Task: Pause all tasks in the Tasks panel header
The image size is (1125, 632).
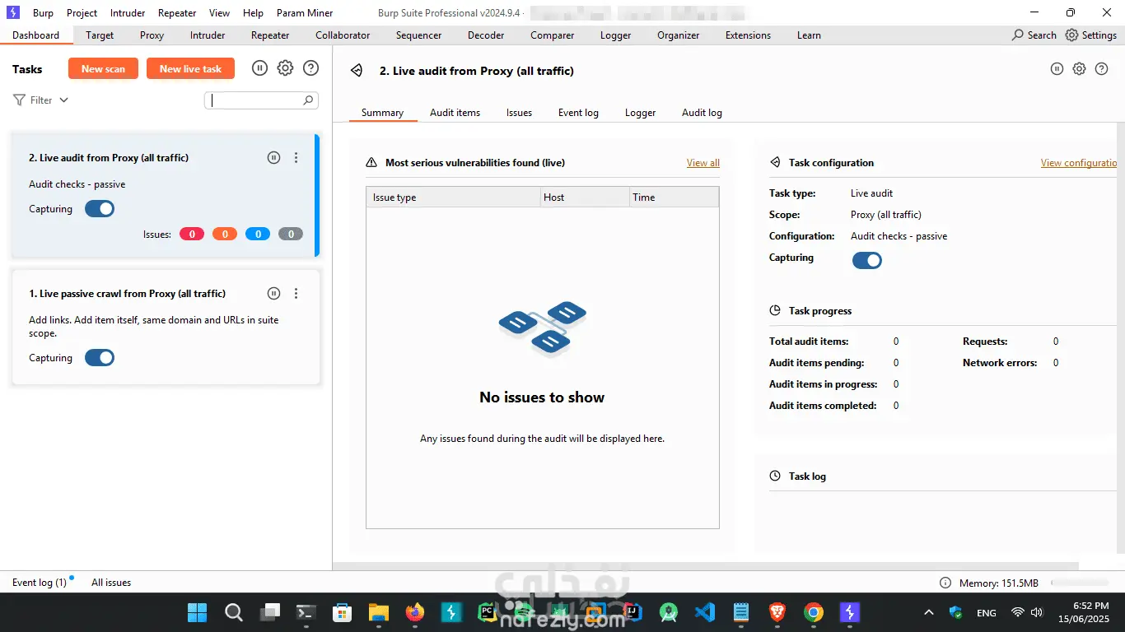Action: [259, 68]
